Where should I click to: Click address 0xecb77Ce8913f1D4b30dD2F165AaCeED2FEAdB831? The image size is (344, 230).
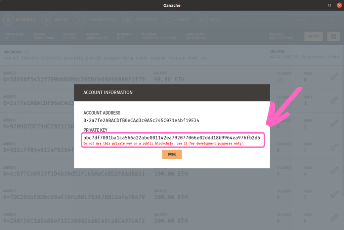(74, 174)
